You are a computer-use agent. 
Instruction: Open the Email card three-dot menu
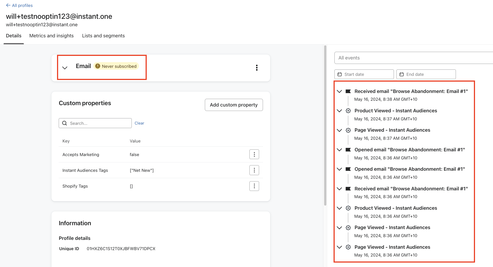[257, 68]
